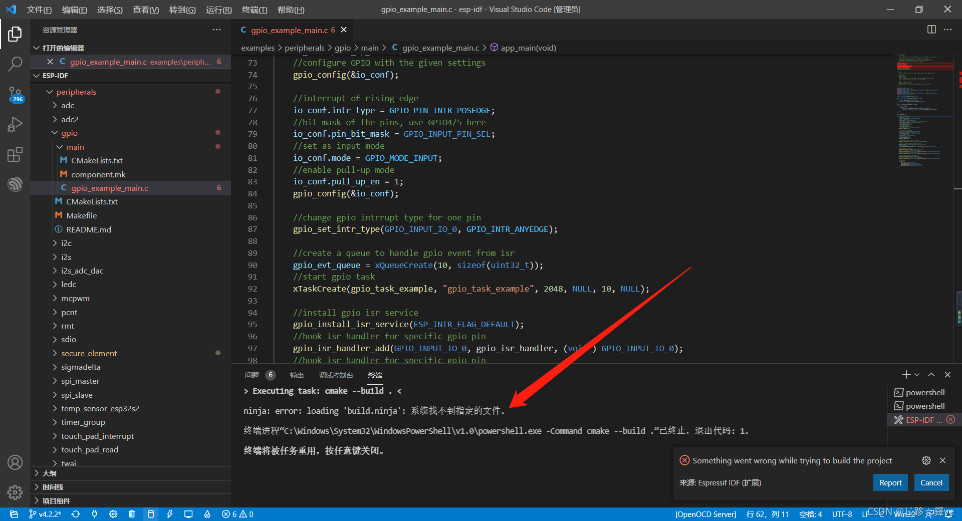Run full clean via trash icon

tap(132, 514)
